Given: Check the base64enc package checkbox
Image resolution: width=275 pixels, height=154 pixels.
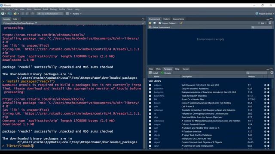Looking at the screenshot, I should coord(150,96).
